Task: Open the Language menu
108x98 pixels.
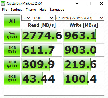Action: click(x=57, y=10)
